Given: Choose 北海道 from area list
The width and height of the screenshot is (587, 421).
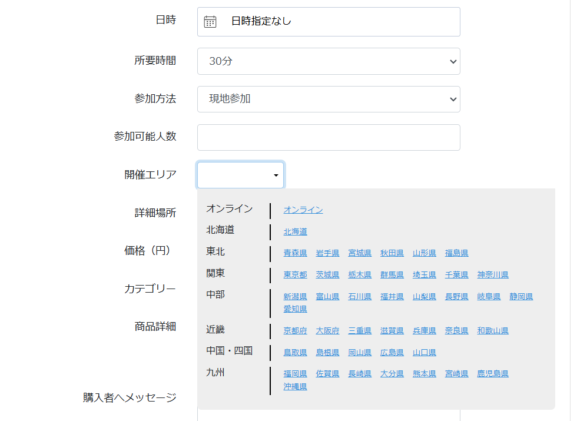Looking at the screenshot, I should point(295,231).
